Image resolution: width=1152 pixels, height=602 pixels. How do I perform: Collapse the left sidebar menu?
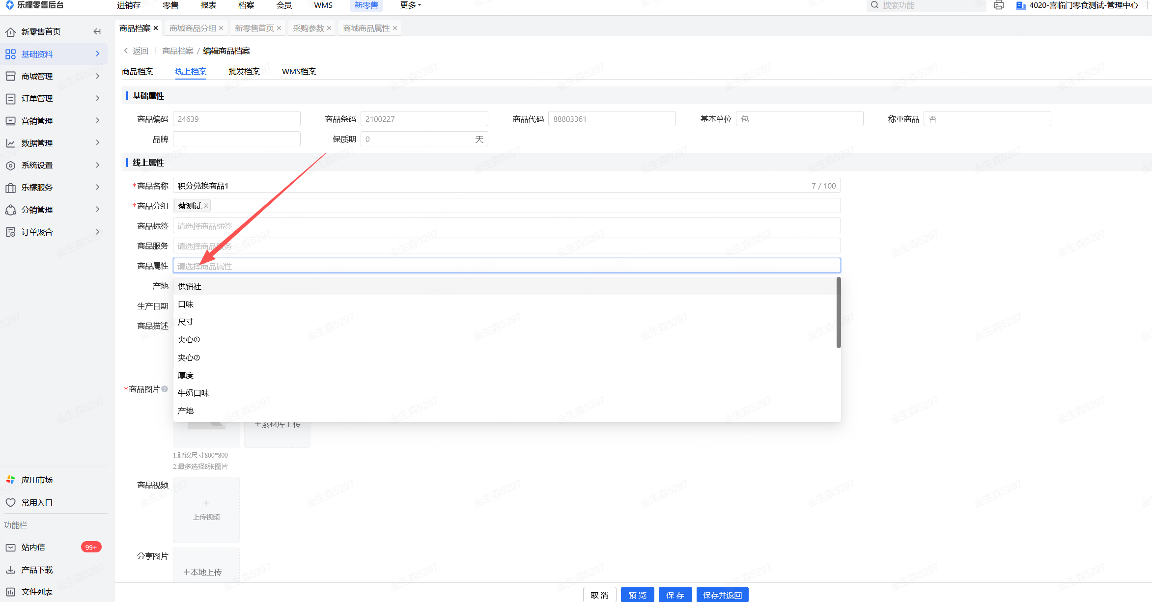point(97,31)
